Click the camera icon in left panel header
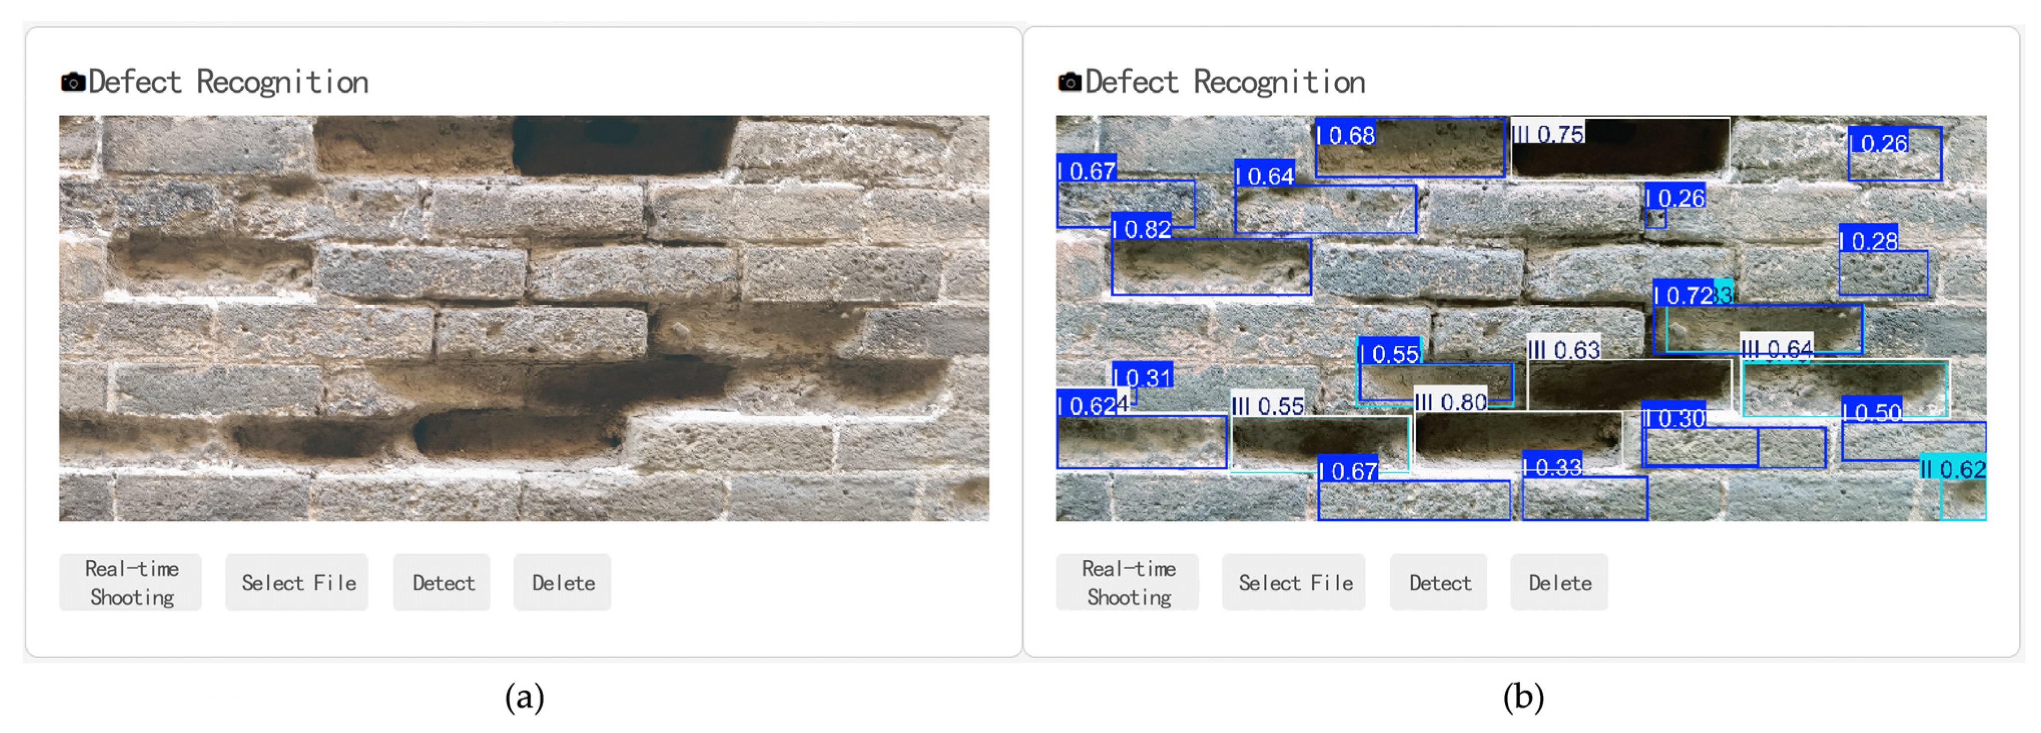Screen dimensions: 2041x733 [73, 83]
